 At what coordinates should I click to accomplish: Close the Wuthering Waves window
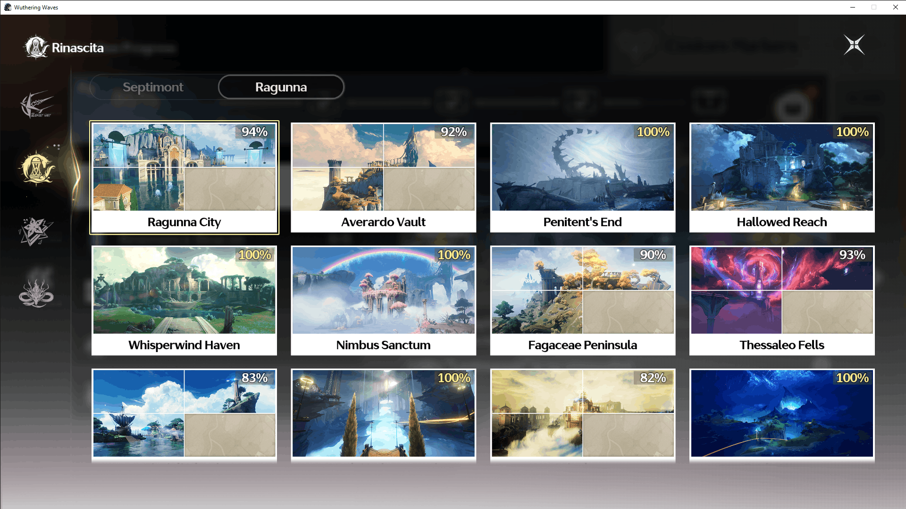pos(895,7)
